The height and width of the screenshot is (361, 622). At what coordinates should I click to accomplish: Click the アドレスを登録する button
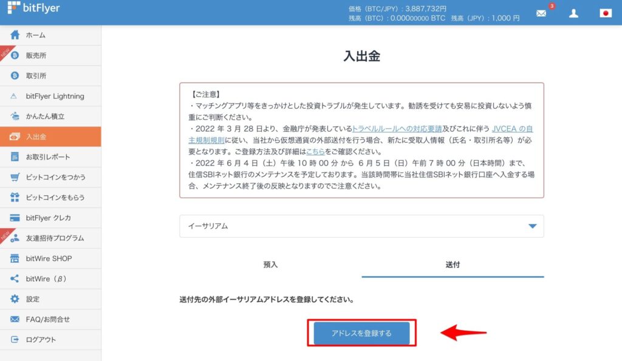[361, 333]
